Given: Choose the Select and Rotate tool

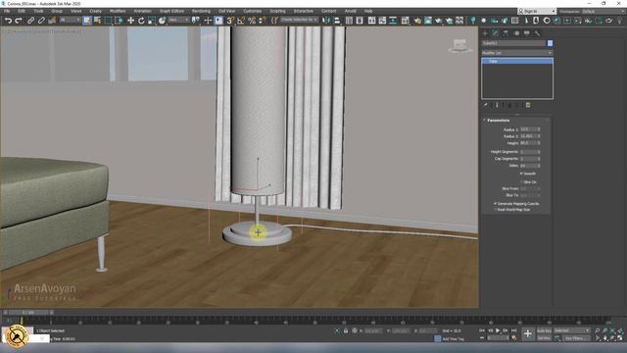Looking at the screenshot, I should point(141,20).
